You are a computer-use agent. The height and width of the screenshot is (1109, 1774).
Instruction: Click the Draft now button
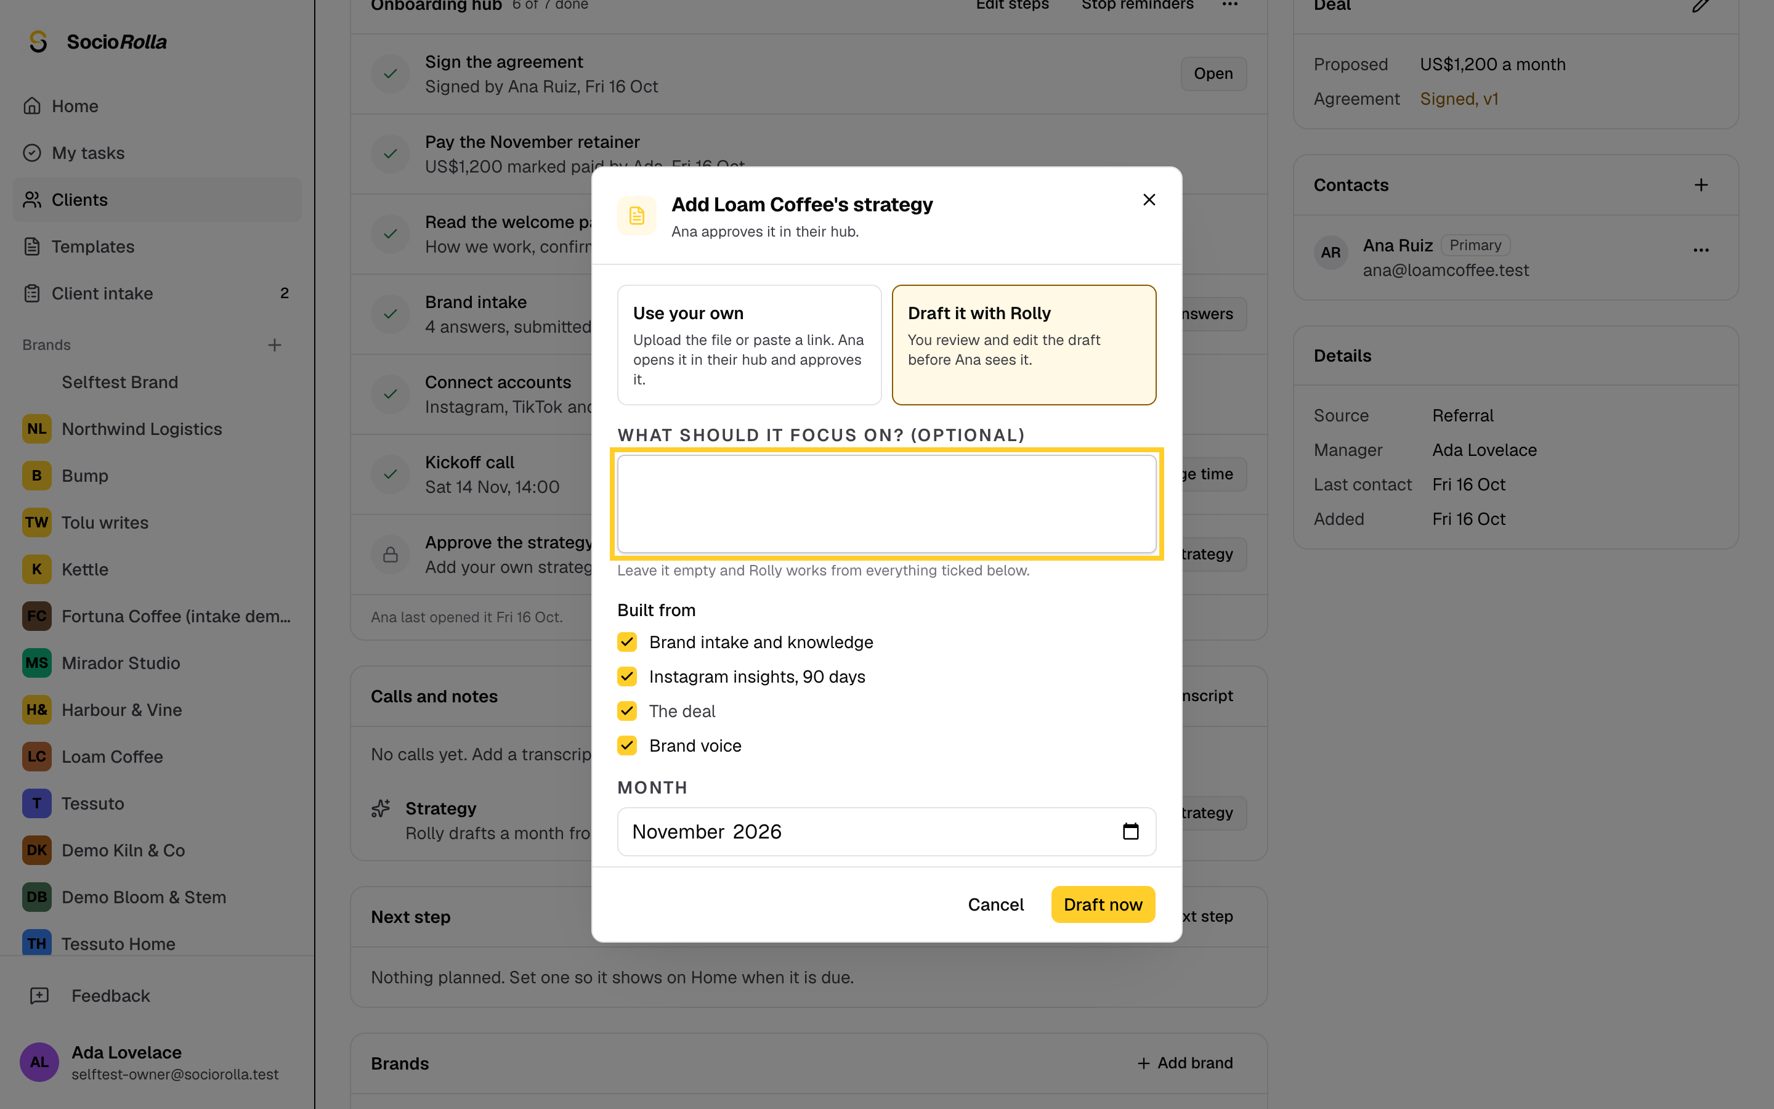(x=1103, y=904)
